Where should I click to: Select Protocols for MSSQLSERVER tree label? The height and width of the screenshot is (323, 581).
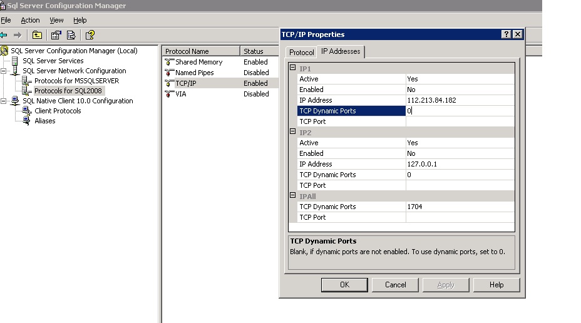(x=77, y=81)
